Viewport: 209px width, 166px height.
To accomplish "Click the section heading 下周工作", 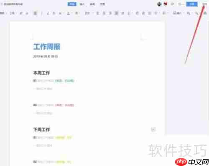I will click(x=42, y=130).
